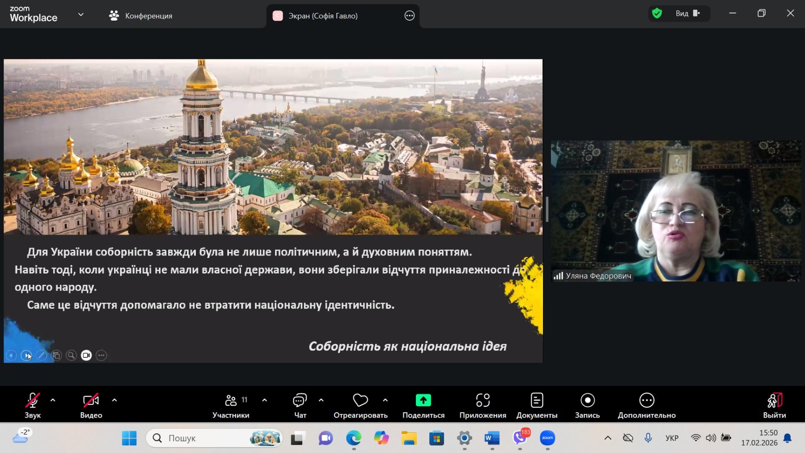
Task: Click the panel divider handle beside shared screen
Action: (x=547, y=209)
